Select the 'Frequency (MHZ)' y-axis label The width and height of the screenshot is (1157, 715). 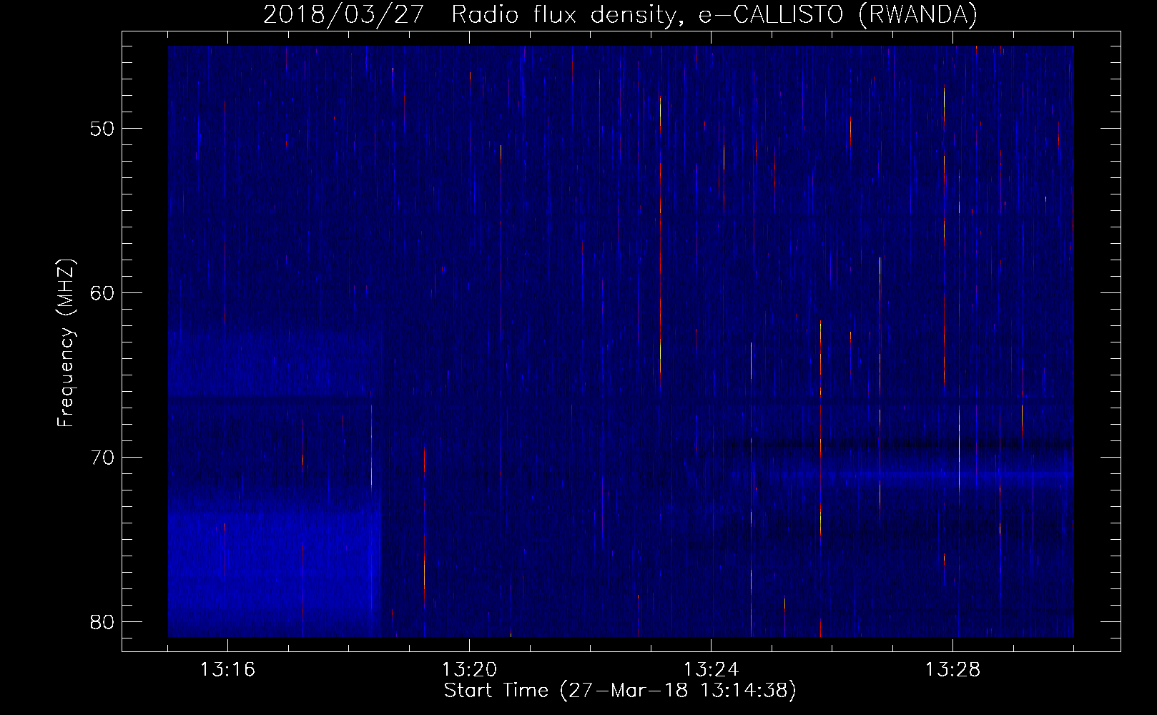(66, 343)
